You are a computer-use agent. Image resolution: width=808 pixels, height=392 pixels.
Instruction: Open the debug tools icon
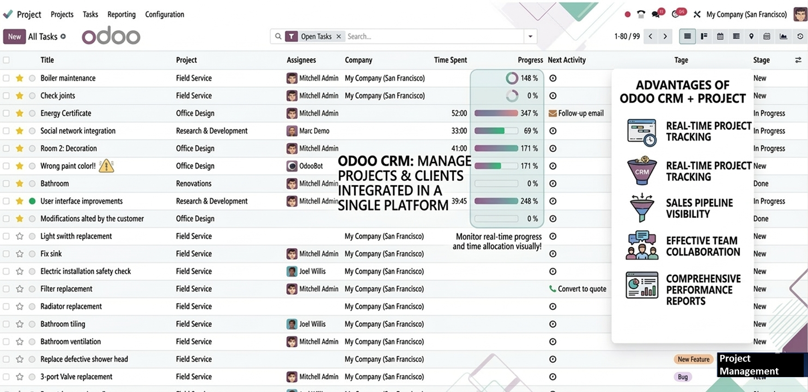click(x=697, y=14)
